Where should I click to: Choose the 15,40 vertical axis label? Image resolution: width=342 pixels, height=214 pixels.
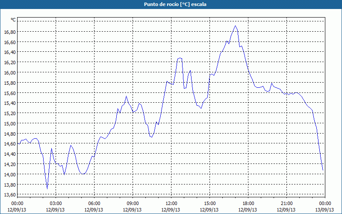coord(10,103)
